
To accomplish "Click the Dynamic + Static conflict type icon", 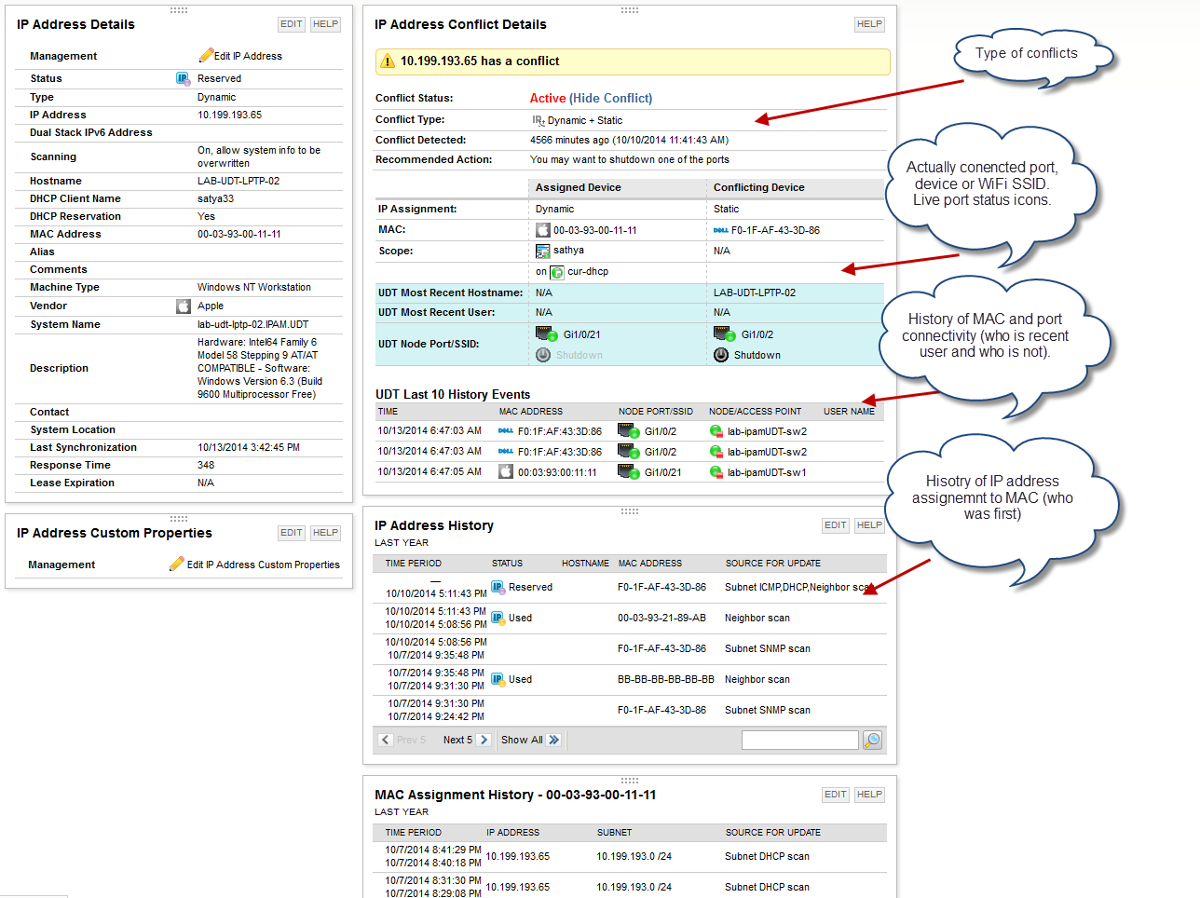I will pos(539,120).
